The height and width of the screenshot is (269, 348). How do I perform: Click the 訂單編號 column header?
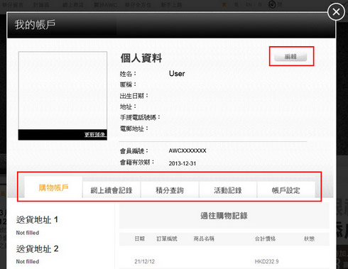click(x=167, y=238)
